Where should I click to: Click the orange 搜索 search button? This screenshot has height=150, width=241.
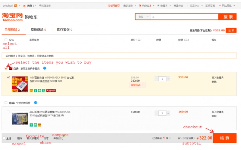[228, 17]
